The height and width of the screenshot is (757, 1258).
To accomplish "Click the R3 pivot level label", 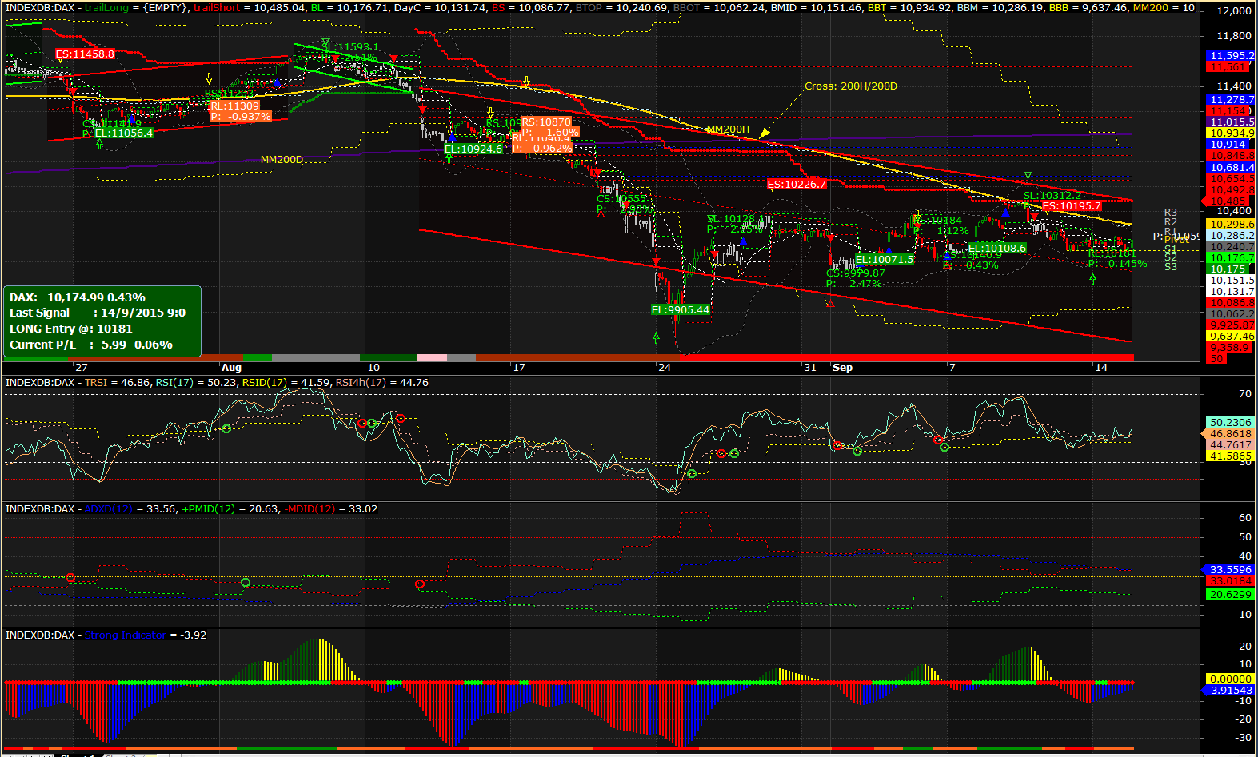I will 1171,213.
